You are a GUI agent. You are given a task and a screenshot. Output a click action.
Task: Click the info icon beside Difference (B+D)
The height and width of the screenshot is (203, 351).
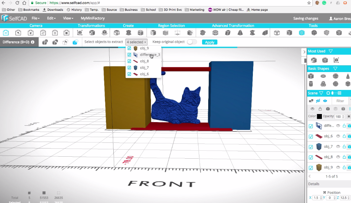(x=33, y=42)
